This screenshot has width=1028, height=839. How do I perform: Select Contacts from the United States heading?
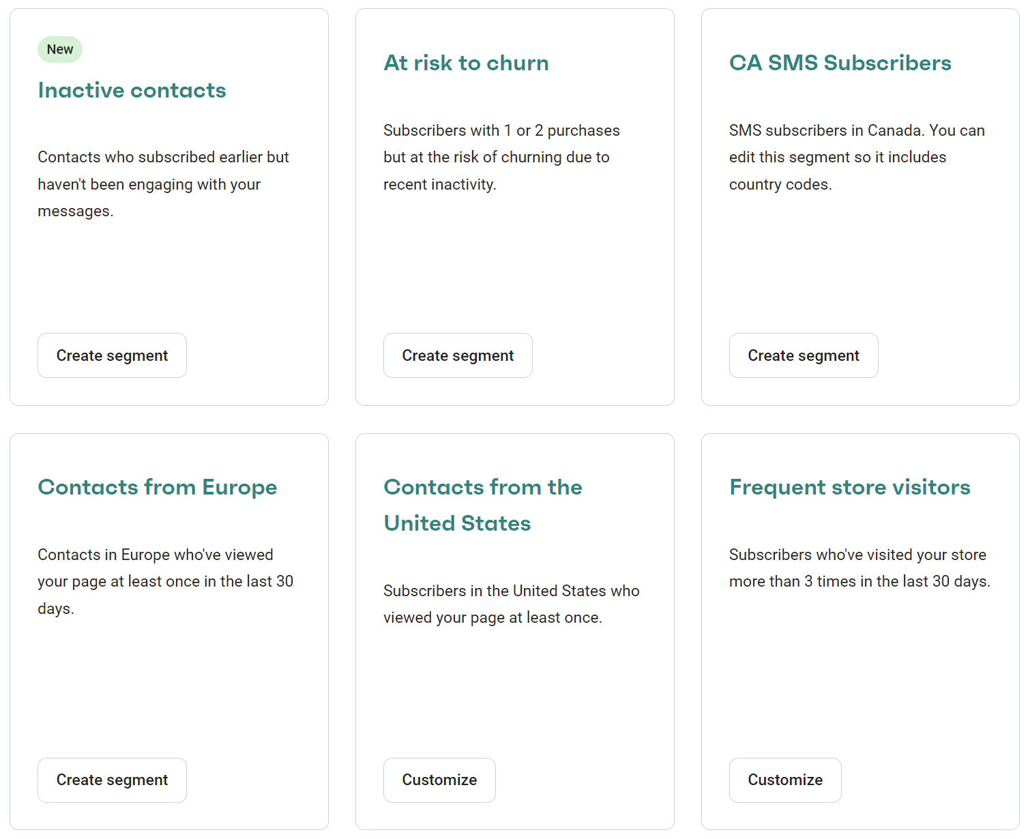(x=483, y=505)
